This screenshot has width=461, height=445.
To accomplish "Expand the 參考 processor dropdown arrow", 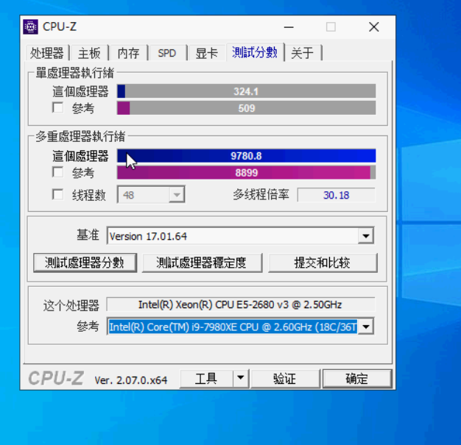I will [366, 327].
